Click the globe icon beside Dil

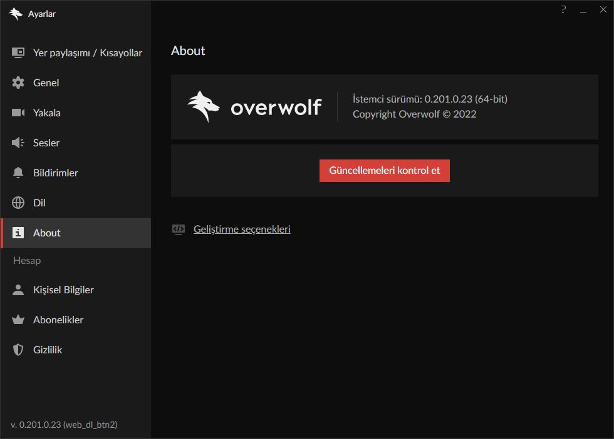pos(18,203)
